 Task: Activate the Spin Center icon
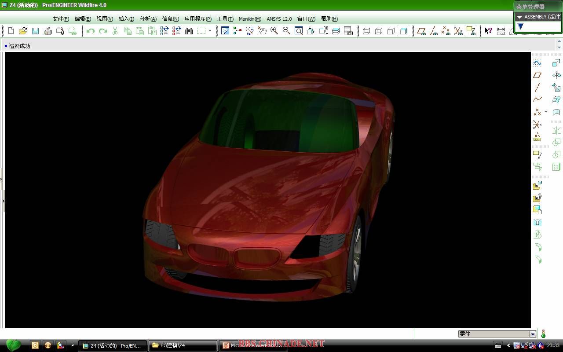pos(238,31)
